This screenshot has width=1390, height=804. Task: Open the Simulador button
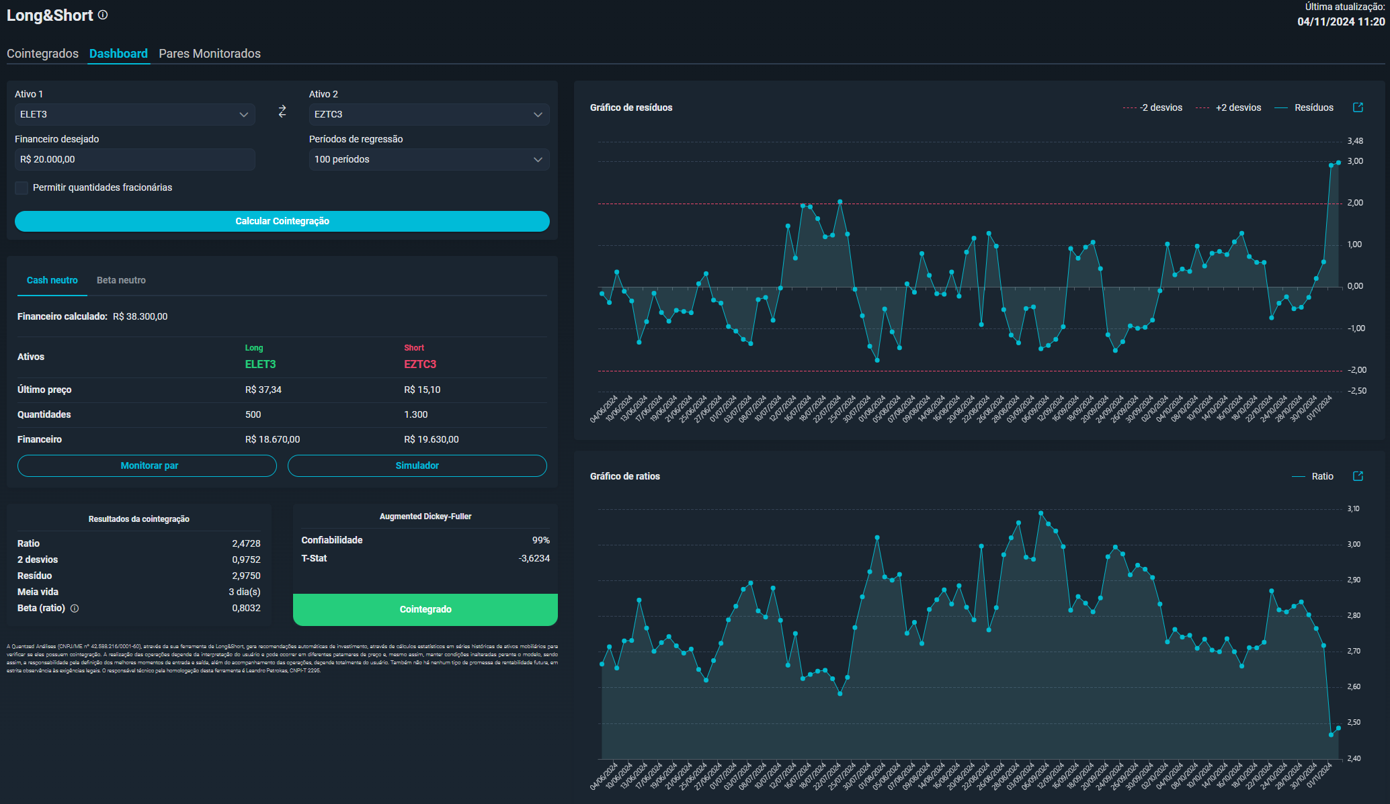click(x=417, y=466)
